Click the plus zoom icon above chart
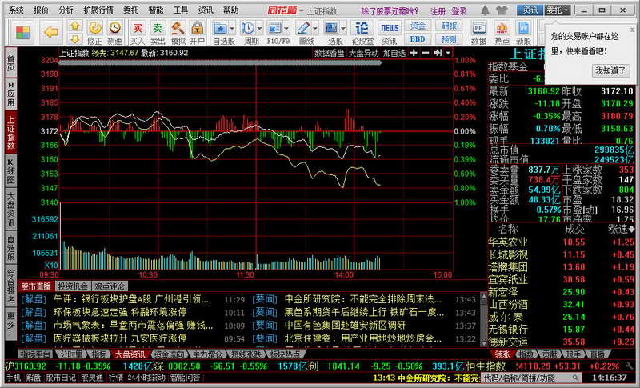This screenshot has height=388, width=640. click(x=415, y=53)
